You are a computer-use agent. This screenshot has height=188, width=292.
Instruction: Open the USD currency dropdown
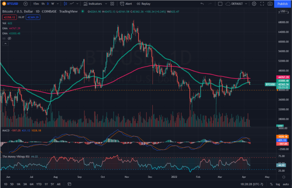point(284,11)
